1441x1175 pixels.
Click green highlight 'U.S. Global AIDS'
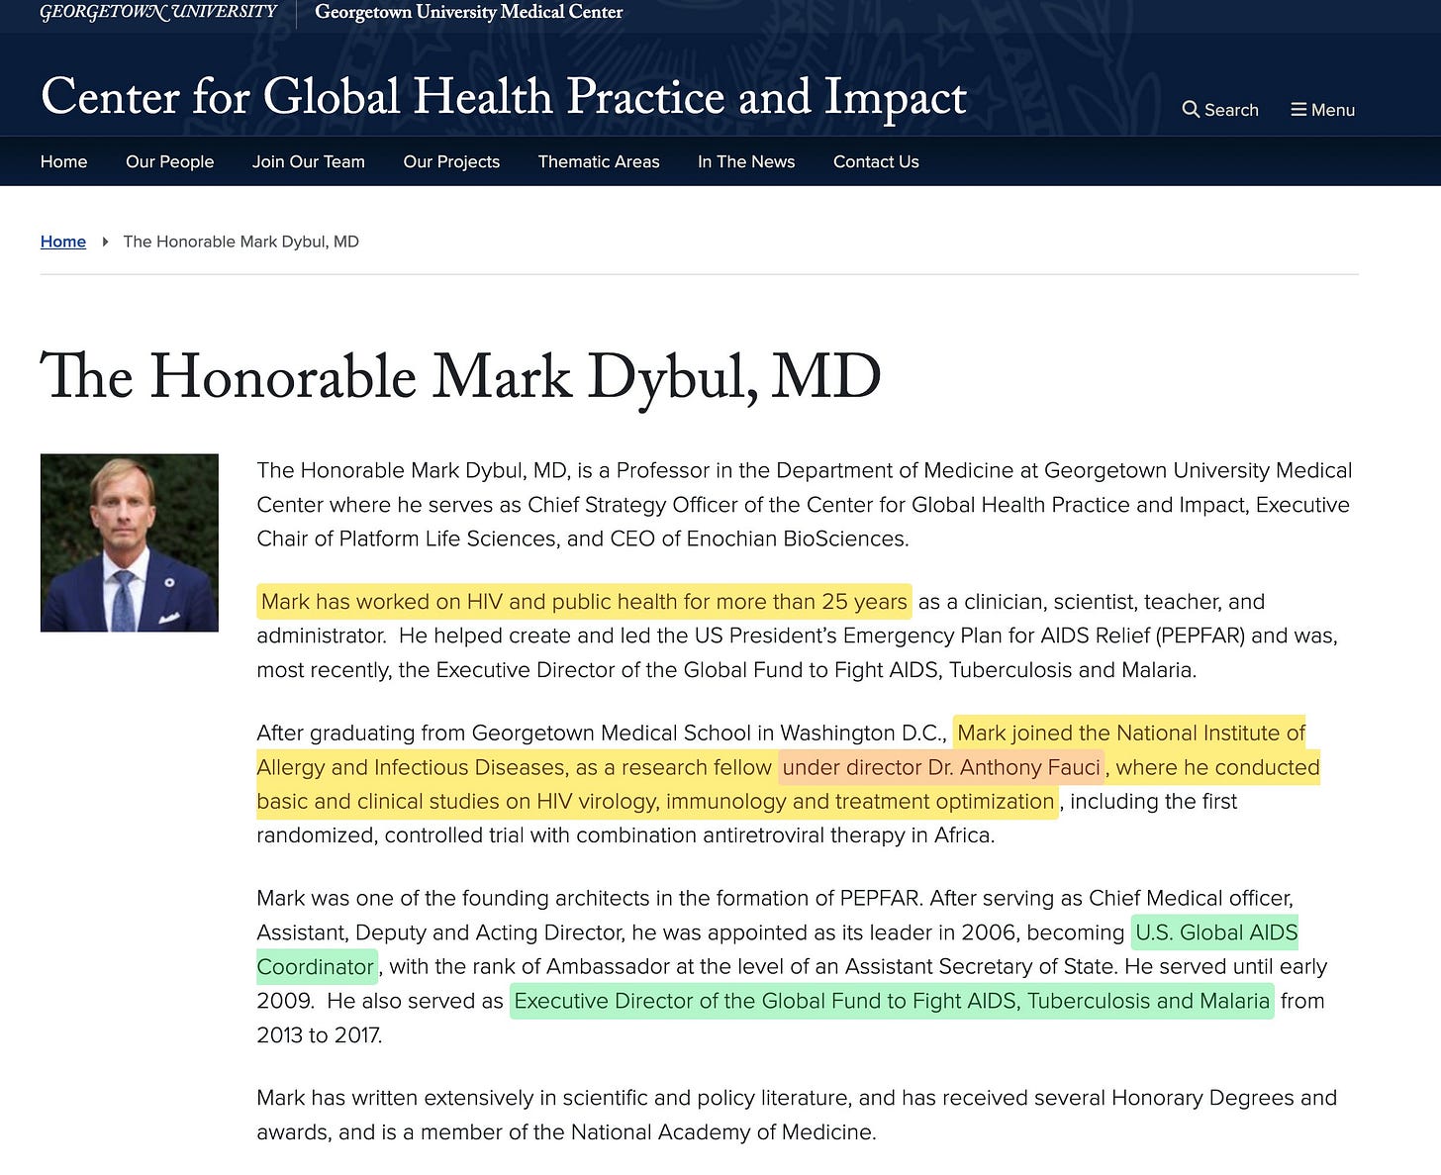(1216, 932)
